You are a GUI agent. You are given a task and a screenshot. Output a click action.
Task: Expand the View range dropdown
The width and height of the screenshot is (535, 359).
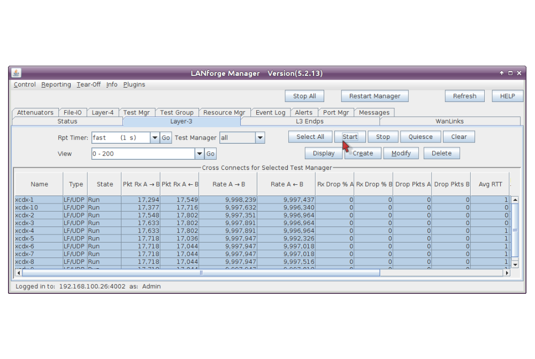click(200, 154)
